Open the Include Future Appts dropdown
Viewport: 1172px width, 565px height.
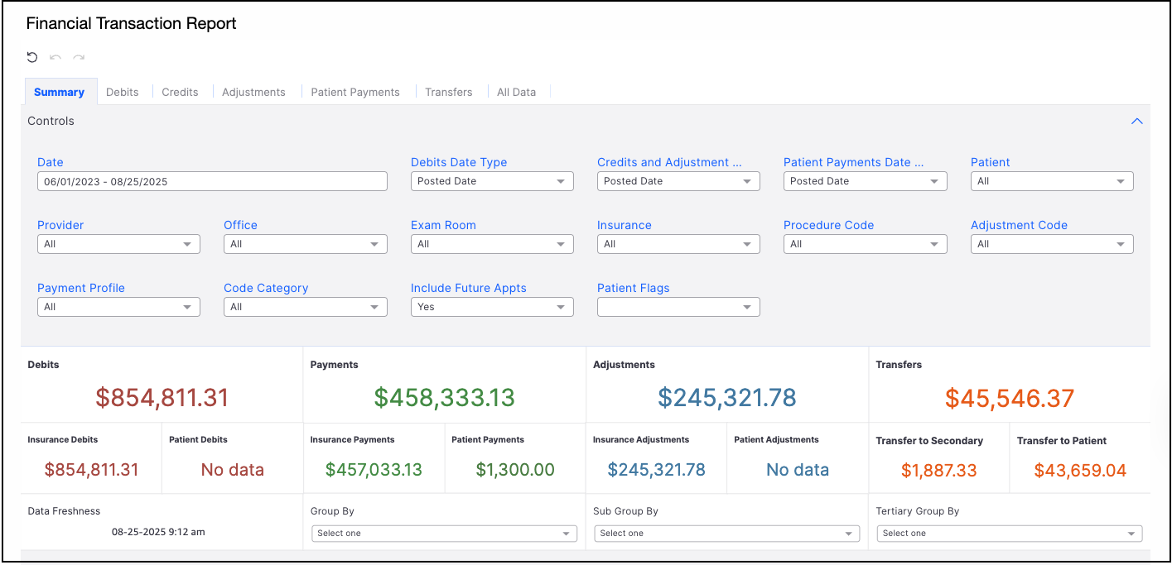tap(492, 307)
